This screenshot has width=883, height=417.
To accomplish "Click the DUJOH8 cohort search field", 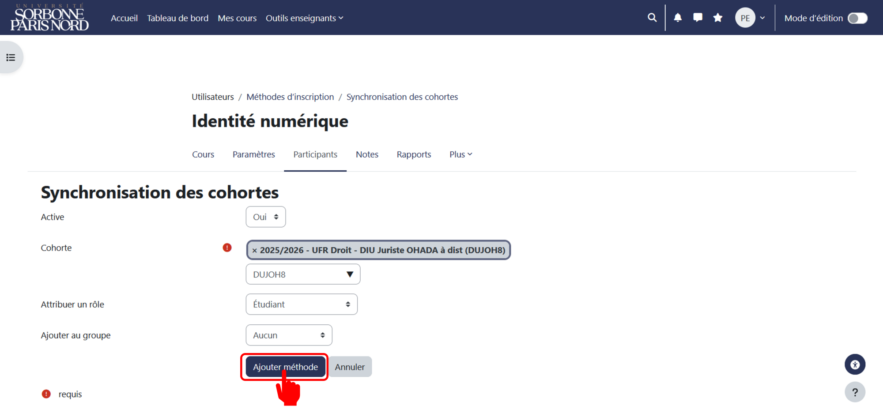I will click(x=303, y=274).
